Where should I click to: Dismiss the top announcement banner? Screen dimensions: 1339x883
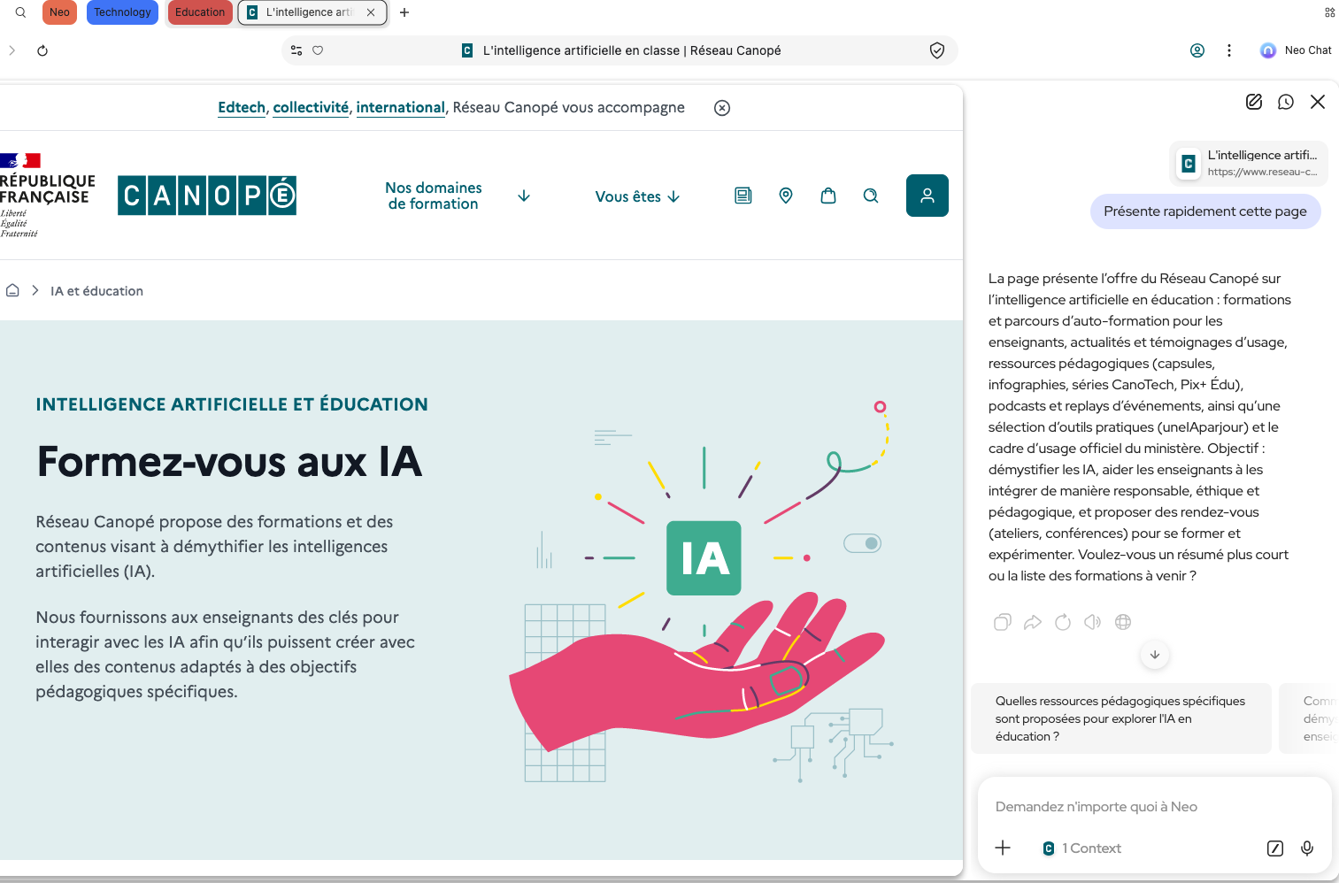pyautogui.click(x=722, y=108)
